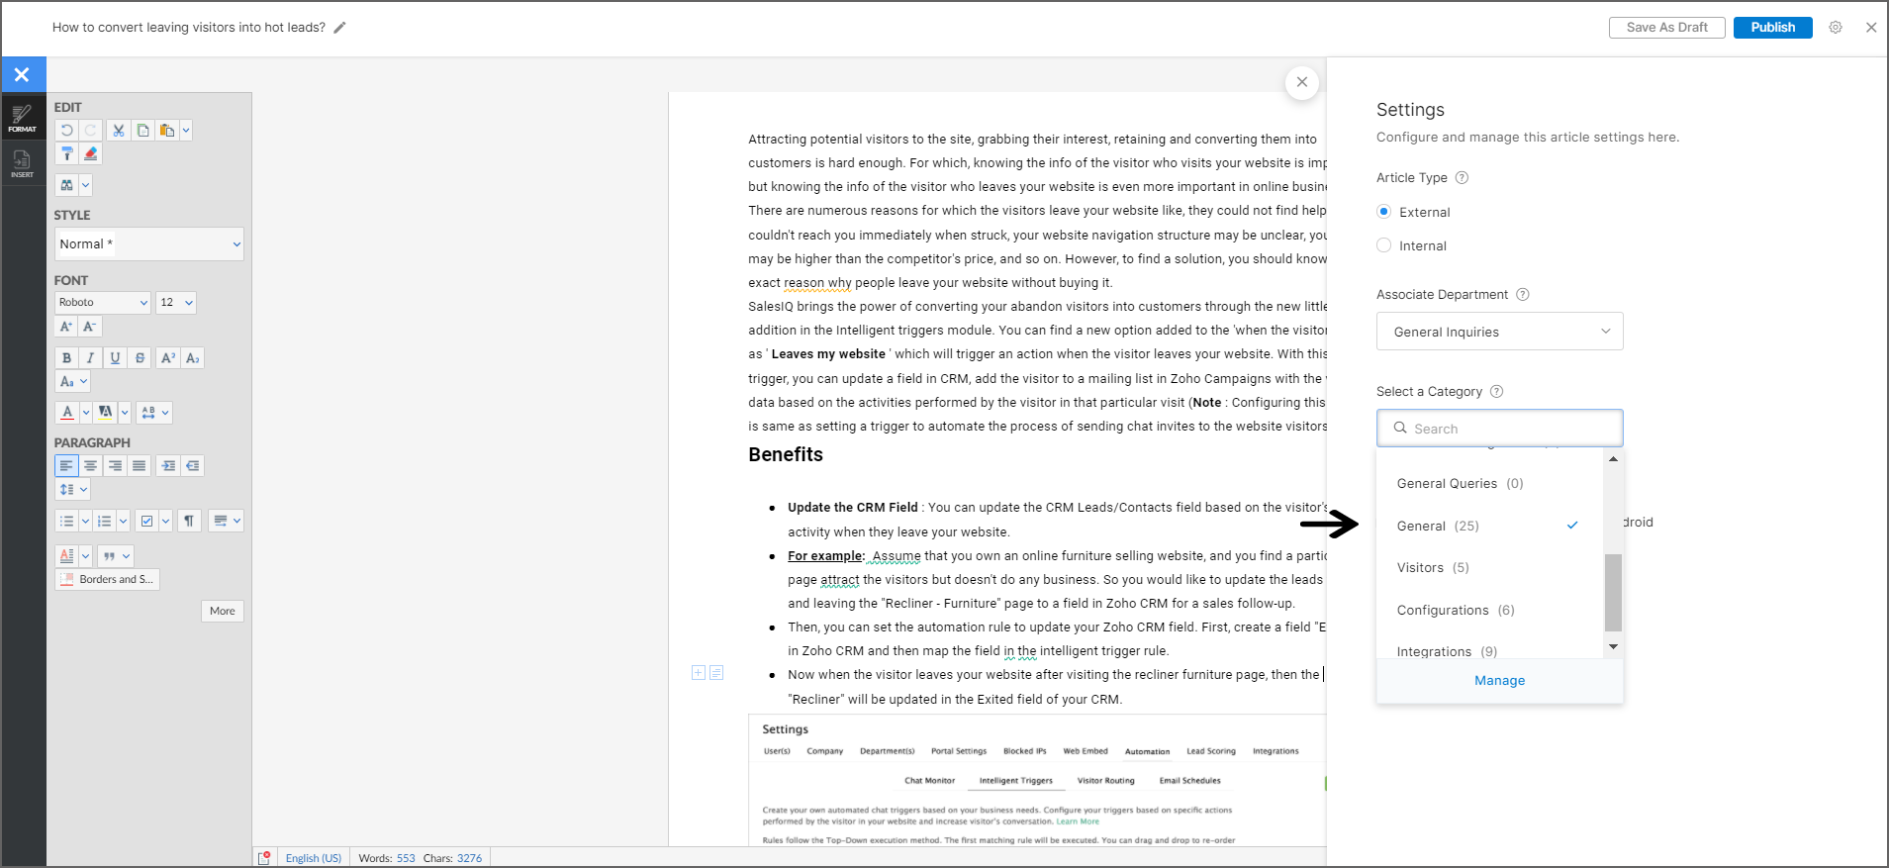
Task: Toggle Underline formatting
Action: tap(115, 358)
